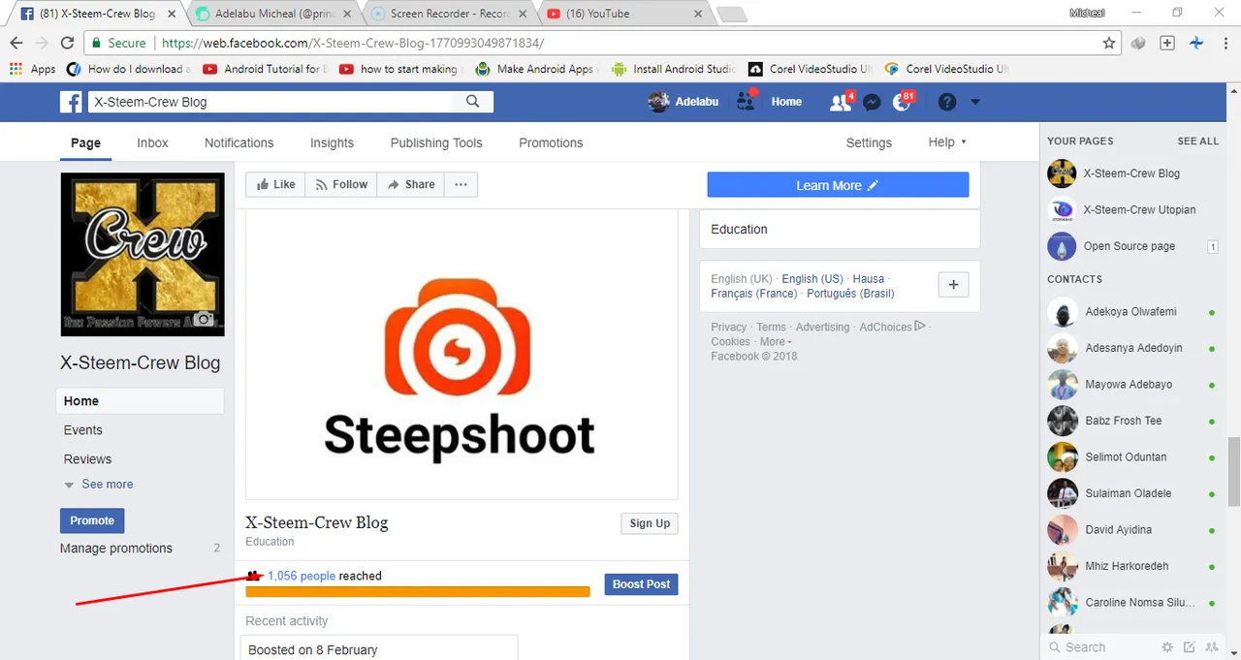Select Events in left sidebar
Viewport: 1241px width, 660px height.
click(83, 430)
